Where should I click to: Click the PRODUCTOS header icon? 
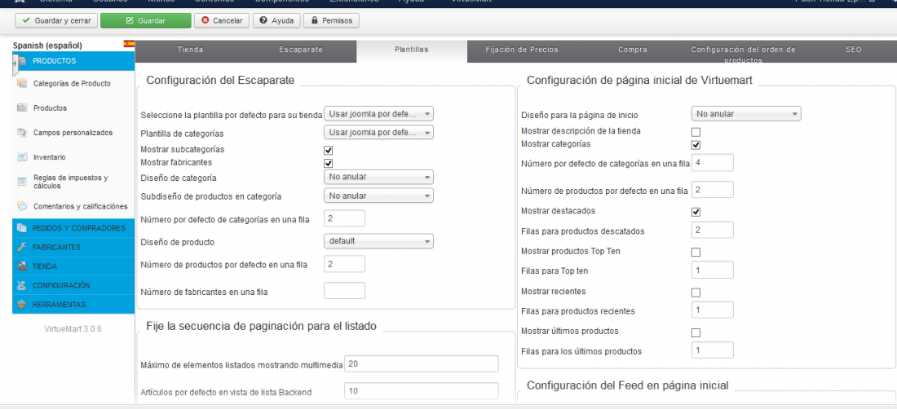pos(22,61)
